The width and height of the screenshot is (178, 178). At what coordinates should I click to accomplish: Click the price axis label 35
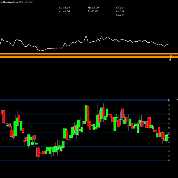point(169,147)
